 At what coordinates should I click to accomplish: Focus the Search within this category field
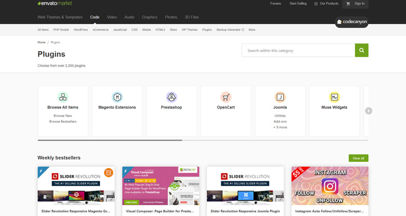click(298, 50)
